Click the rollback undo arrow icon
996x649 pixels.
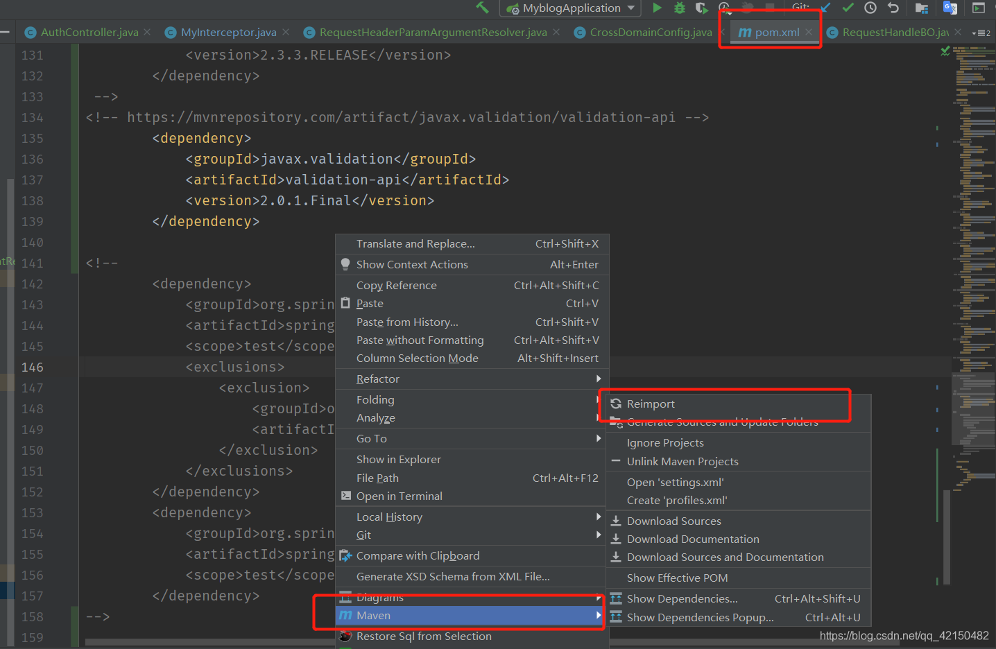[x=893, y=8]
